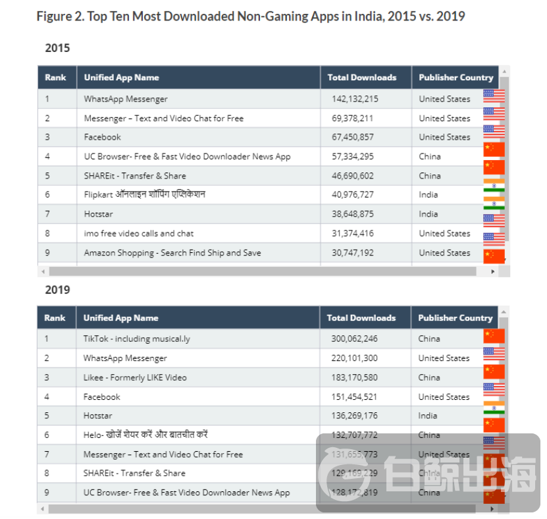547x519 pixels.
Task: Click the US flag next to 69,378,211 row
Action: point(494,113)
